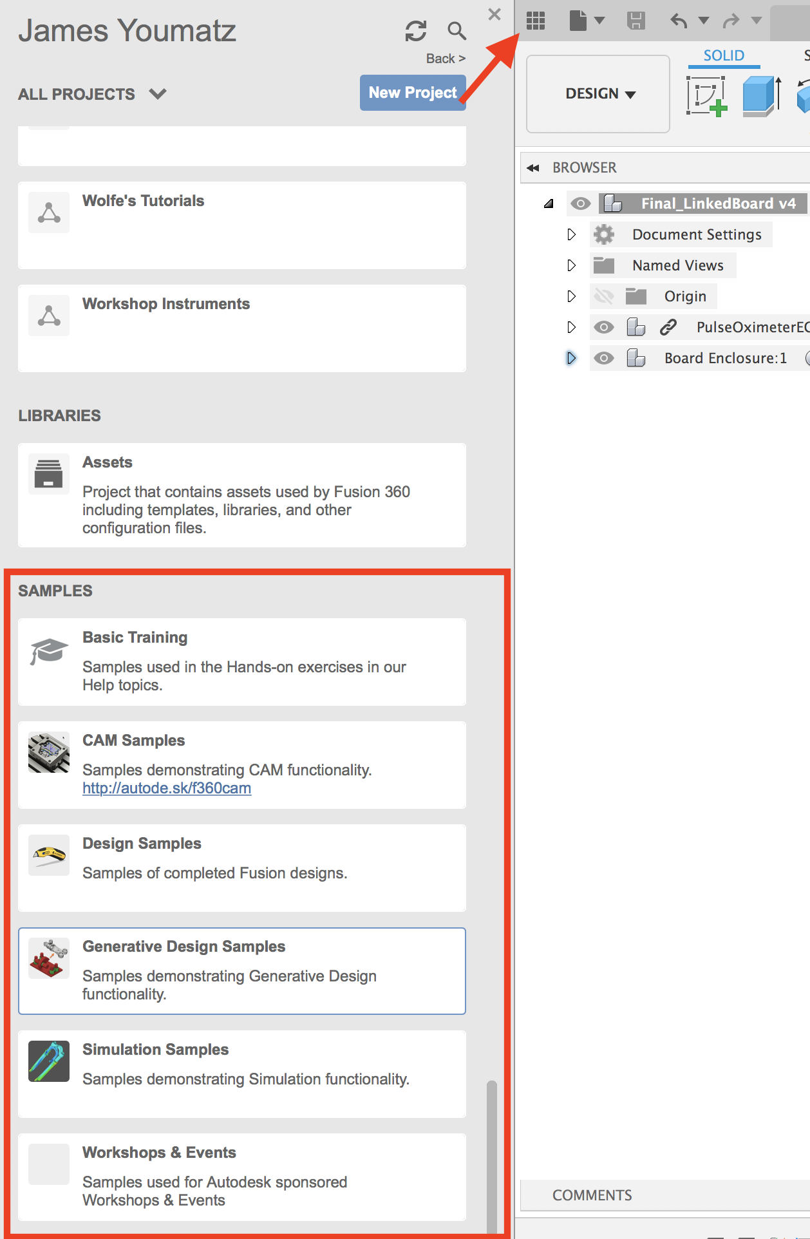Create a New Project
The image size is (810, 1239).
(413, 93)
